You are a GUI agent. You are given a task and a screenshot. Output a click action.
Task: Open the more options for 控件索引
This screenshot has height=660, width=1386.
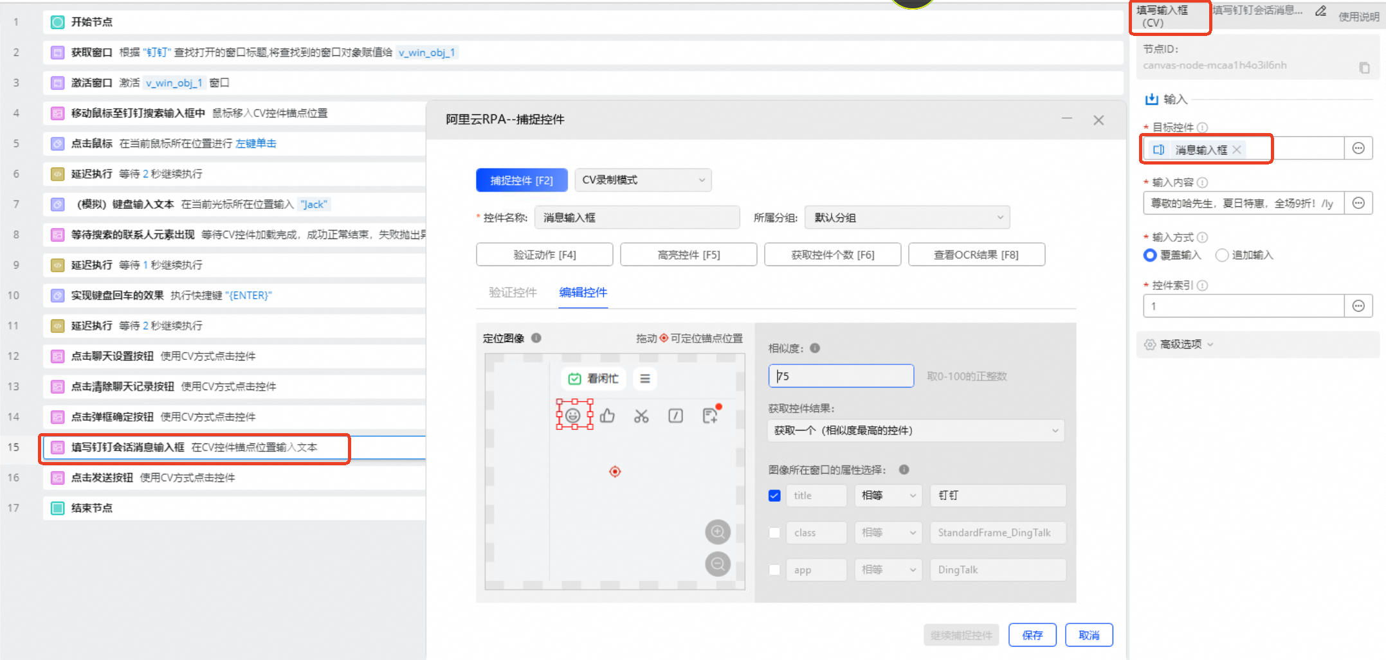click(x=1358, y=306)
